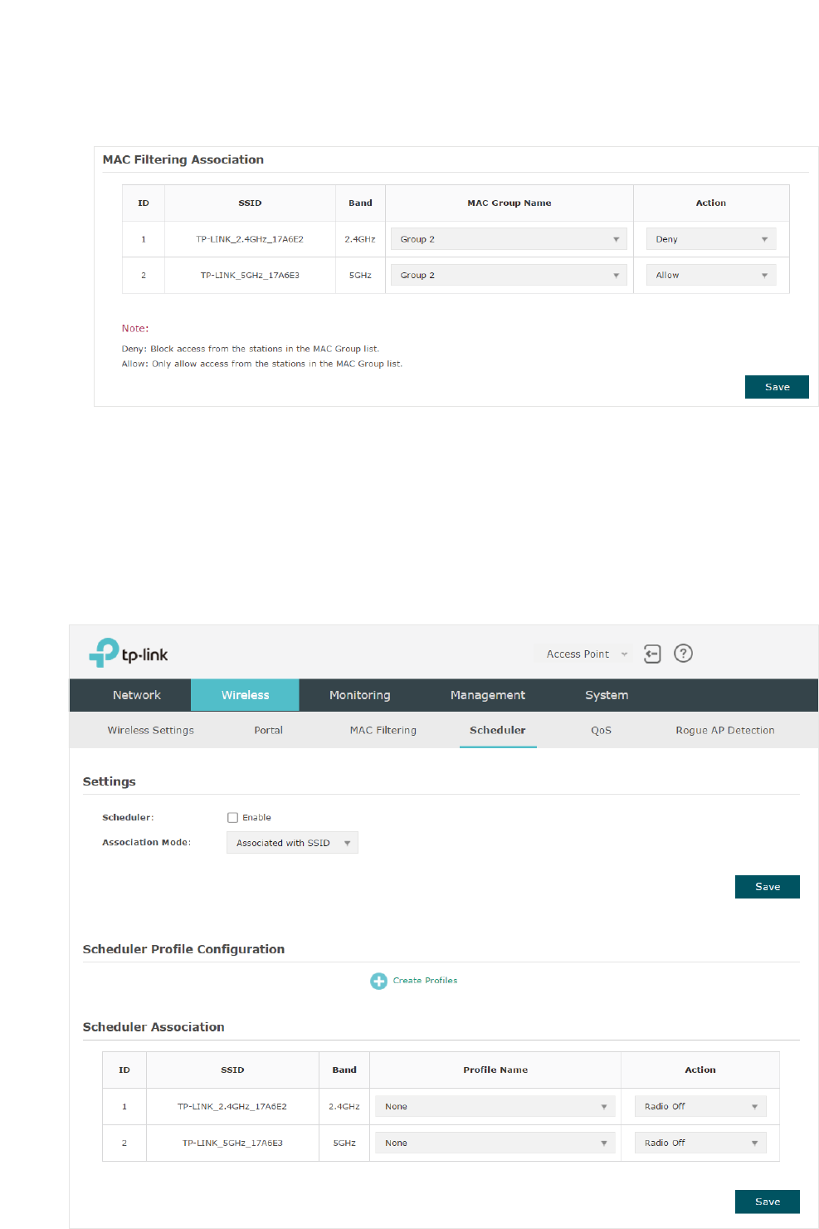Click the tp-link logo
The image size is (819, 1229).
tap(129, 654)
